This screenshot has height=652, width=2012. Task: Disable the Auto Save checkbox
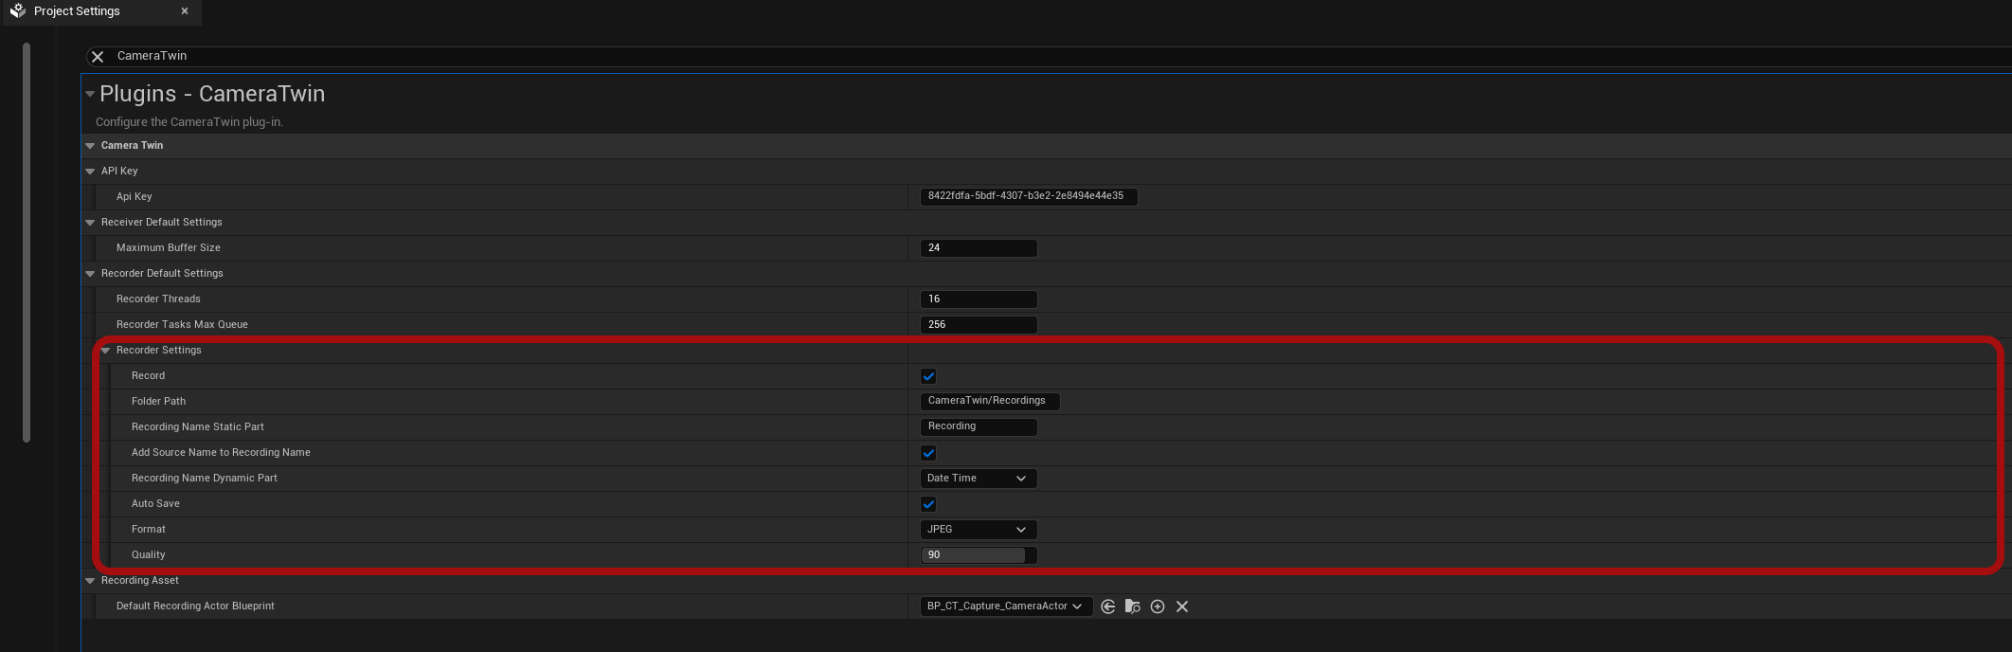tap(928, 504)
